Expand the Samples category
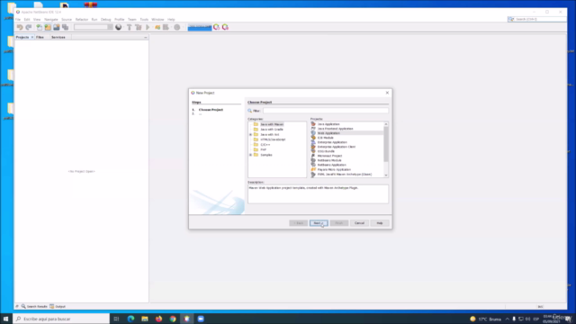Screen dimensions: 576x324 [x=250, y=155]
